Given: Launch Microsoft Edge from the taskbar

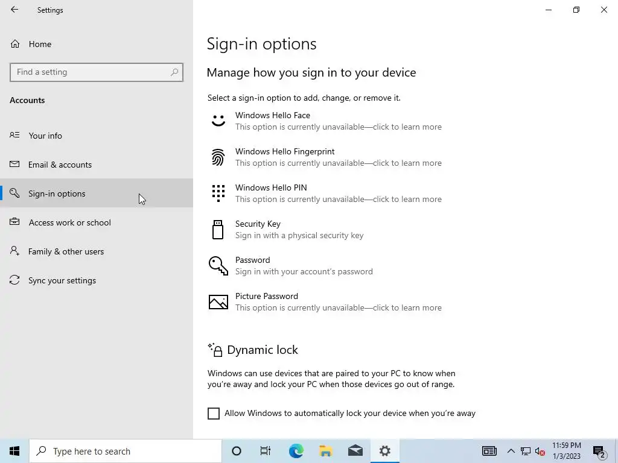Looking at the screenshot, I should (296, 451).
